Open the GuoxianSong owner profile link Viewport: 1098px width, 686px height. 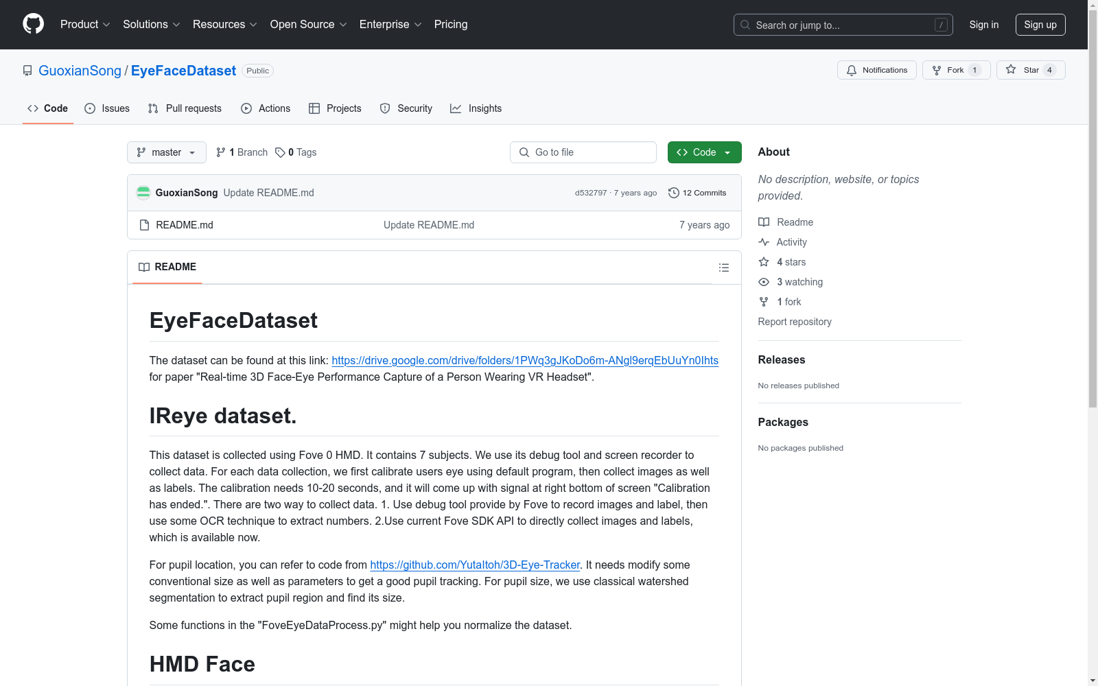(80, 71)
